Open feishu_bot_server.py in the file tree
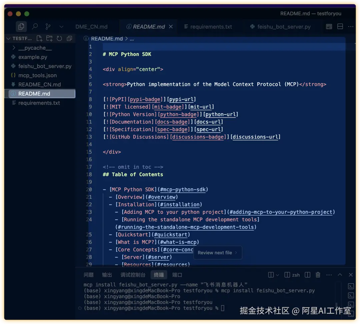The width and height of the screenshot is (360, 324). [45, 66]
